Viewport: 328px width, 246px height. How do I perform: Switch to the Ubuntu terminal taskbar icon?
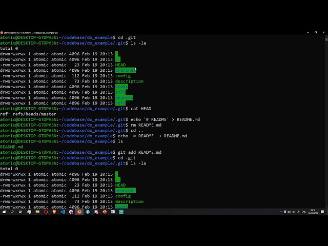pos(79,212)
